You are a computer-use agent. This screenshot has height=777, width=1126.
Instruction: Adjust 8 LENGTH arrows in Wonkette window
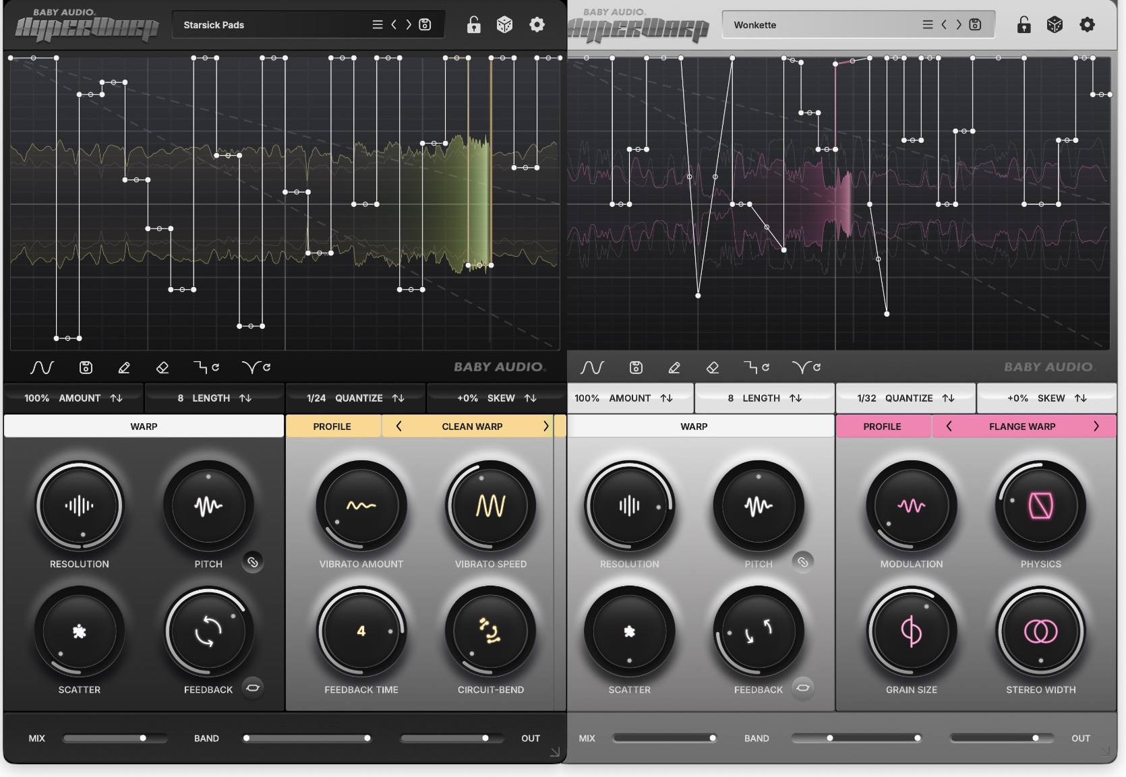(796, 398)
